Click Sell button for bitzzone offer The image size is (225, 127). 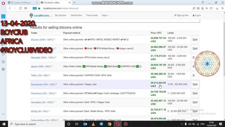point(195,40)
